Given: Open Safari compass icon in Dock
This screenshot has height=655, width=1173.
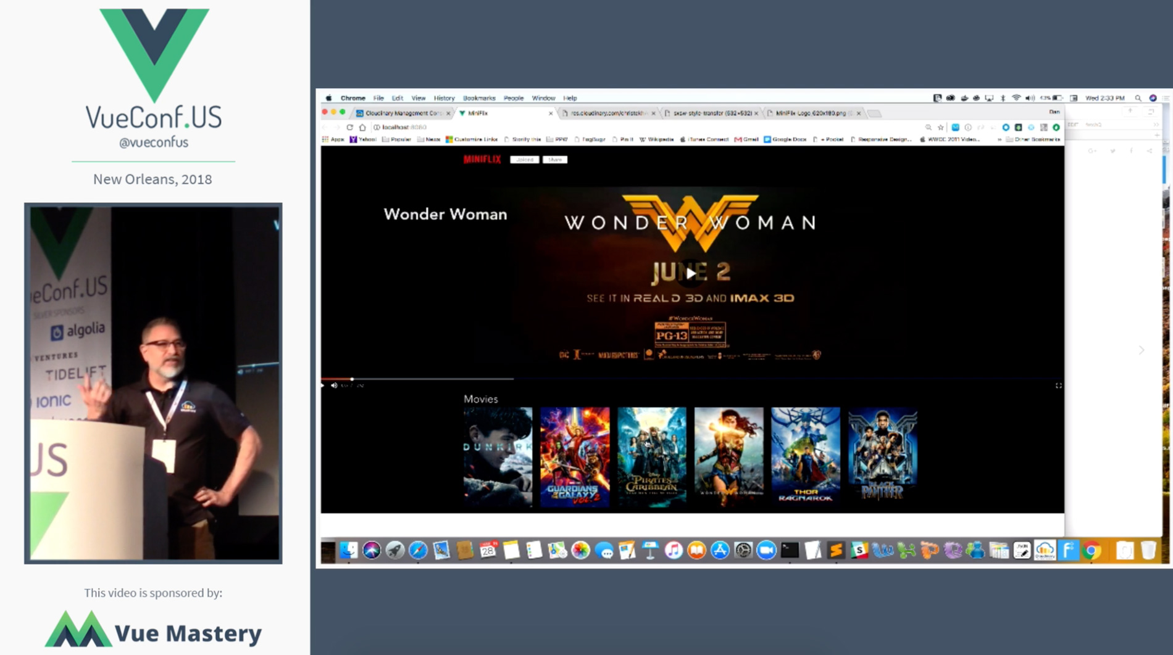Looking at the screenshot, I should [x=418, y=550].
